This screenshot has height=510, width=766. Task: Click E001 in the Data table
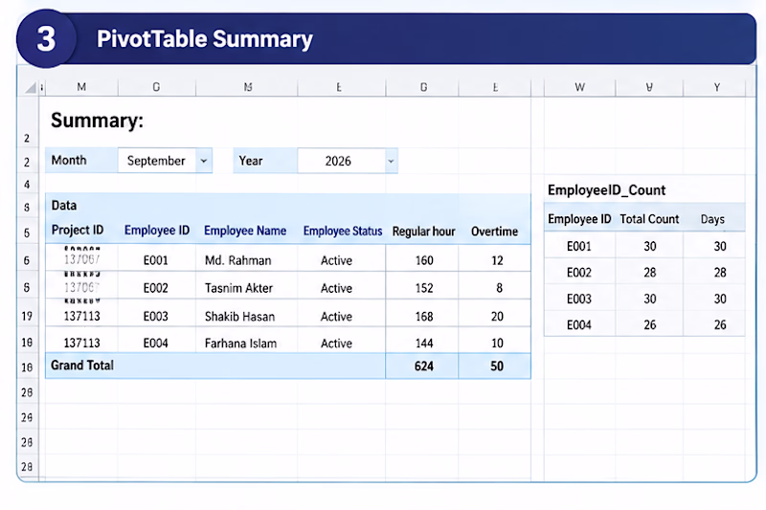[156, 260]
